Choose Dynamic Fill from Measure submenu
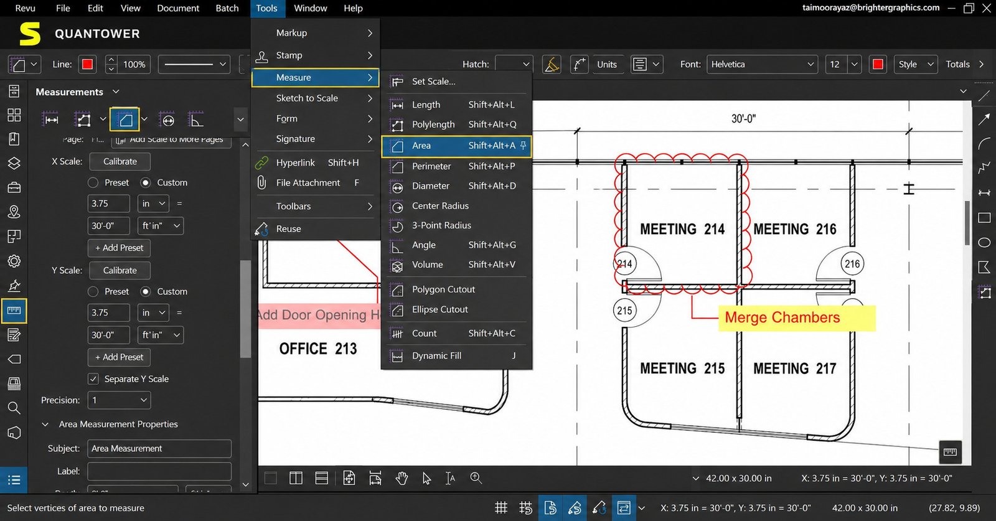The width and height of the screenshot is (996, 521). coord(456,355)
